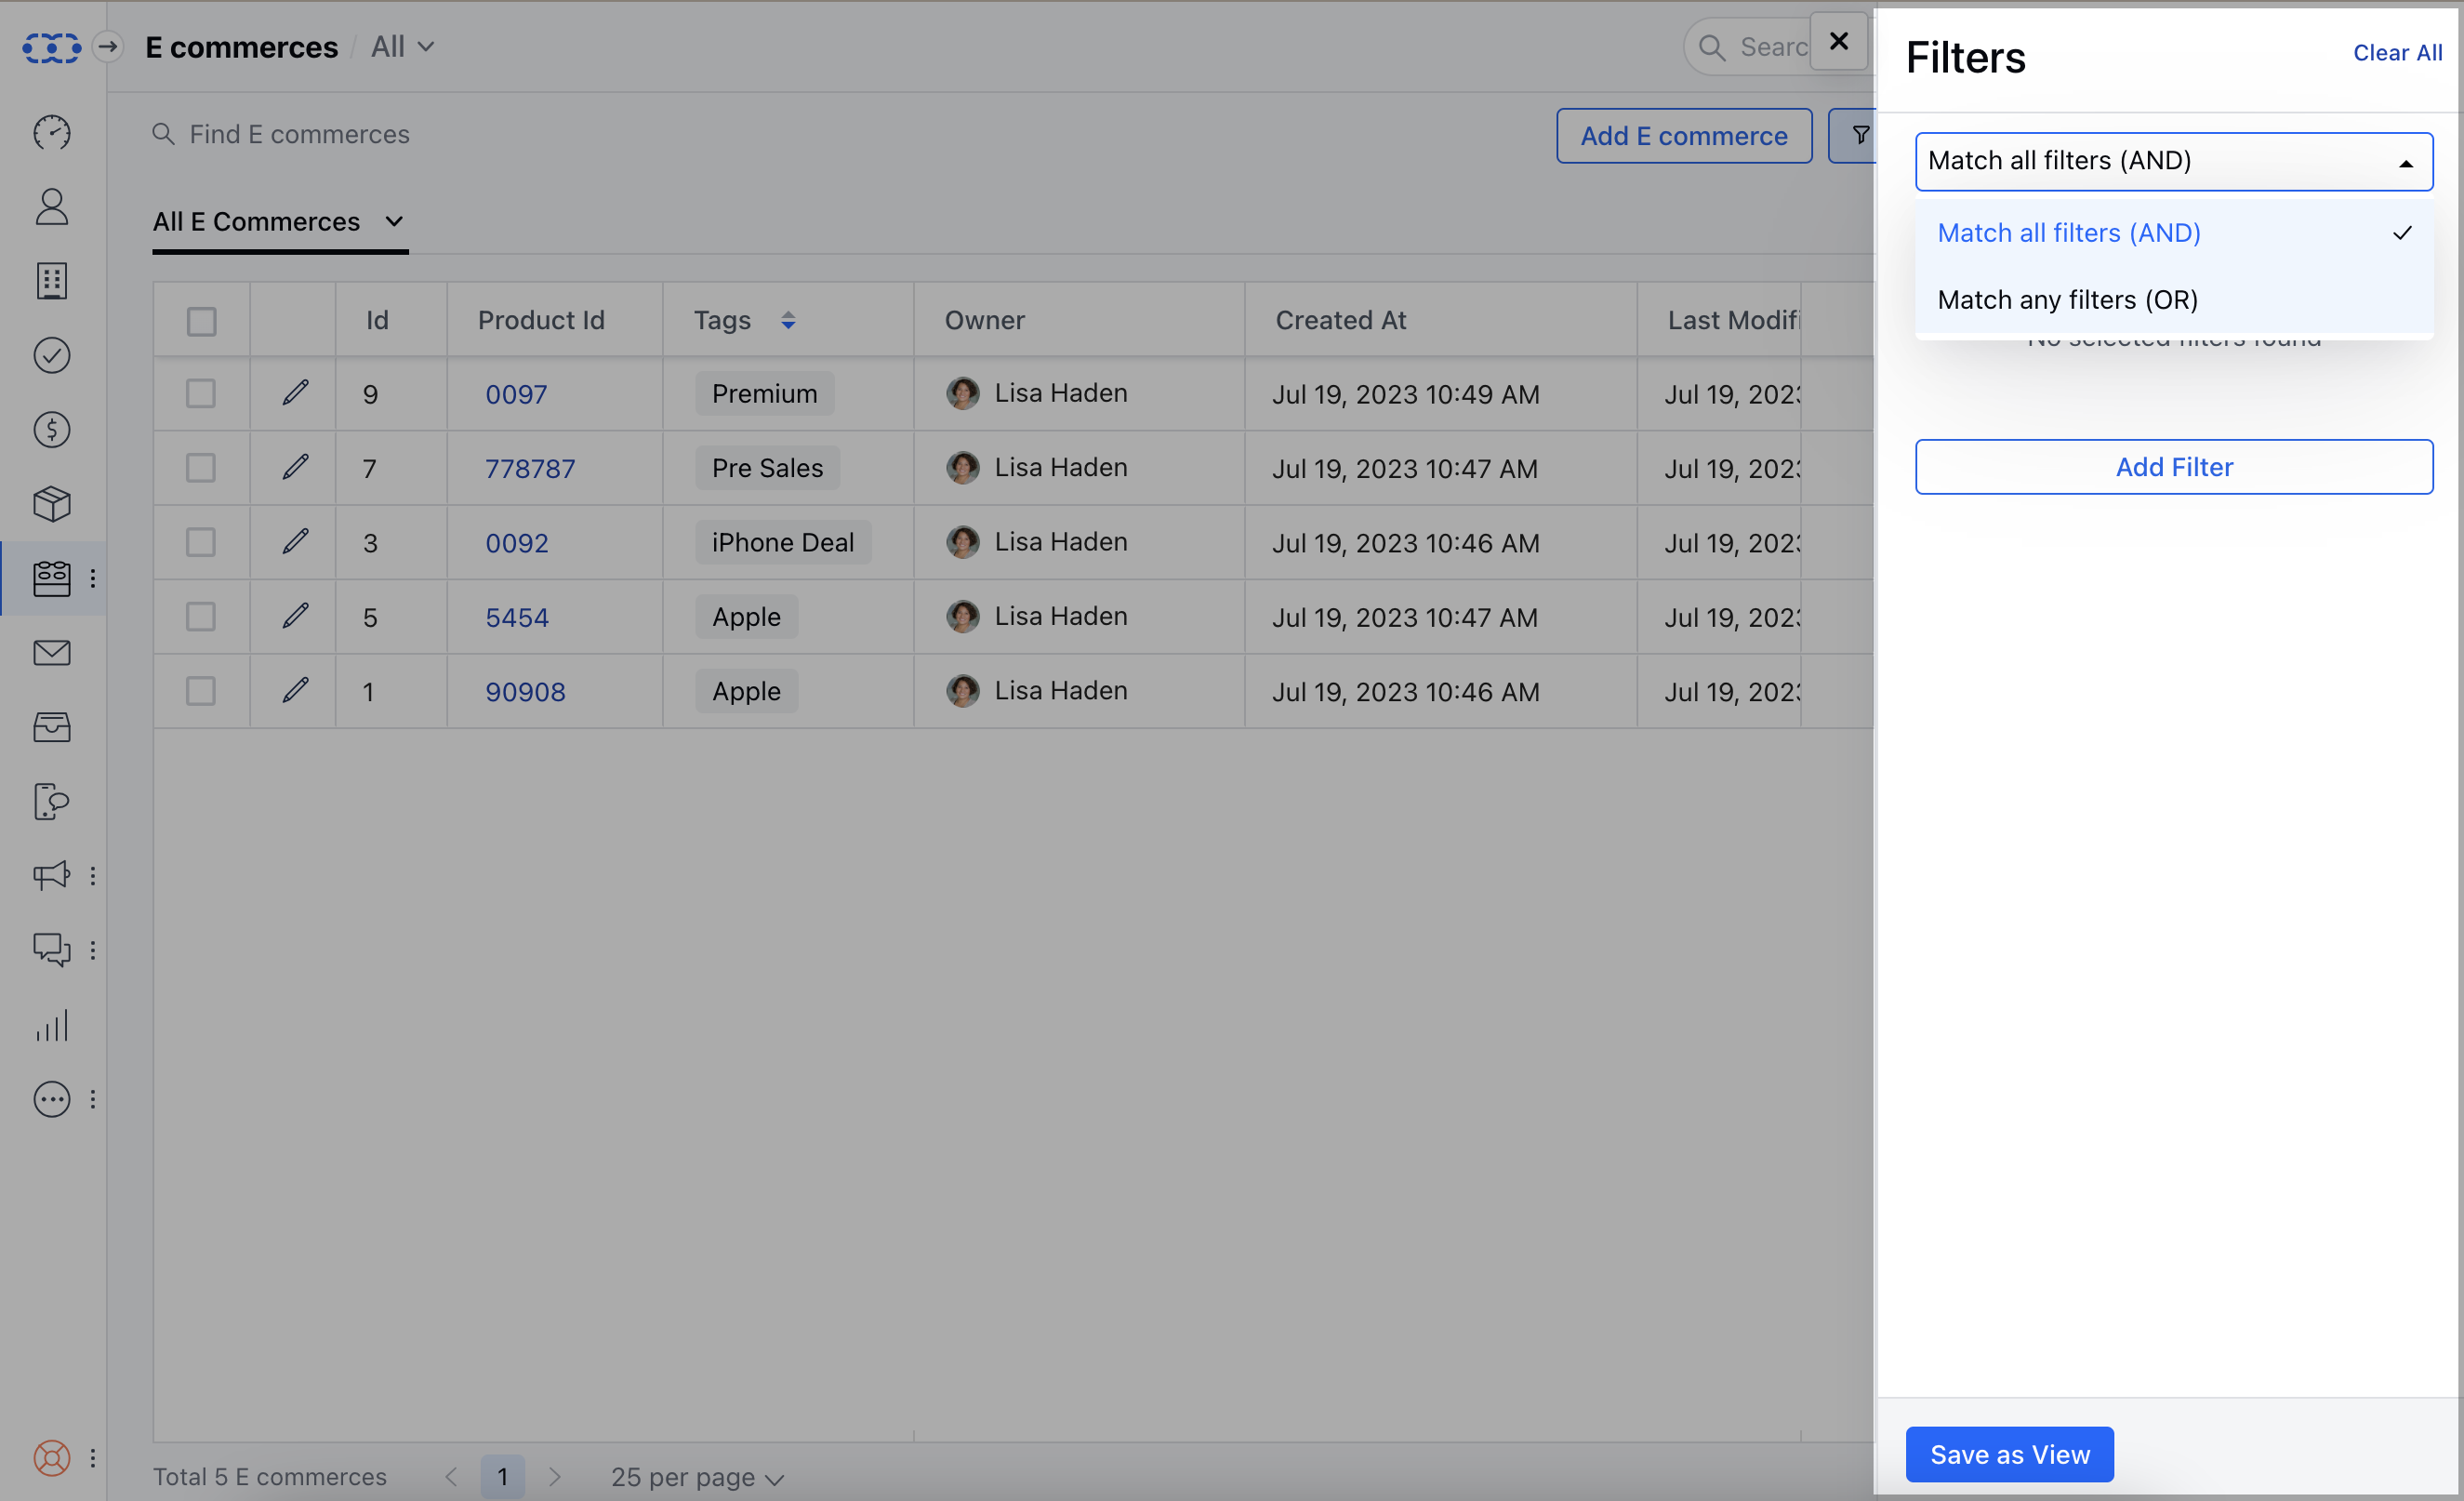Open the document chat icon in sidebar

(x=52, y=801)
